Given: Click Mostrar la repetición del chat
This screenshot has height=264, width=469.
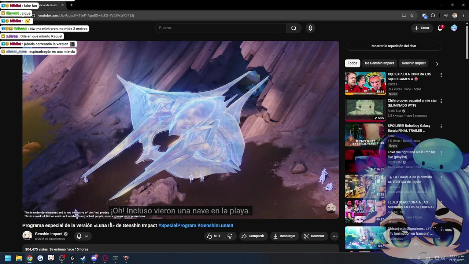Looking at the screenshot, I should pos(394,46).
